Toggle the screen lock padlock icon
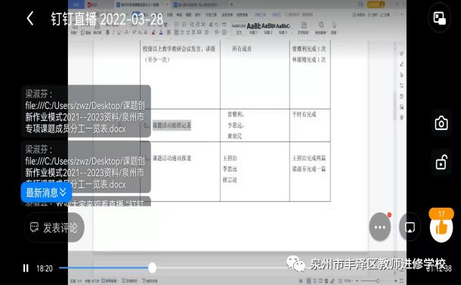Image resolution: width=461 pixels, height=285 pixels. click(441, 162)
